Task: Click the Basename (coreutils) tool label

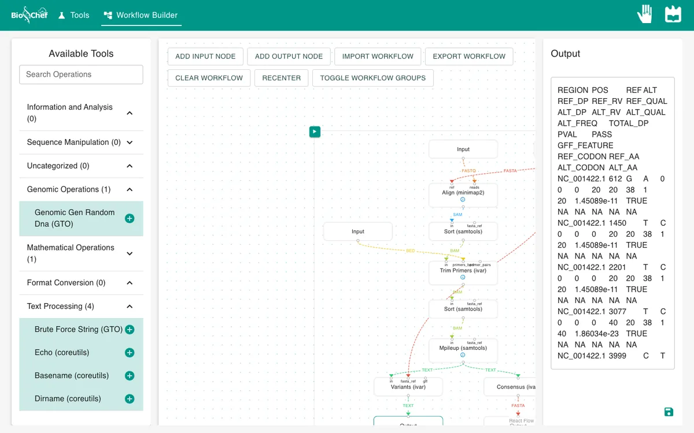Action: click(x=72, y=376)
